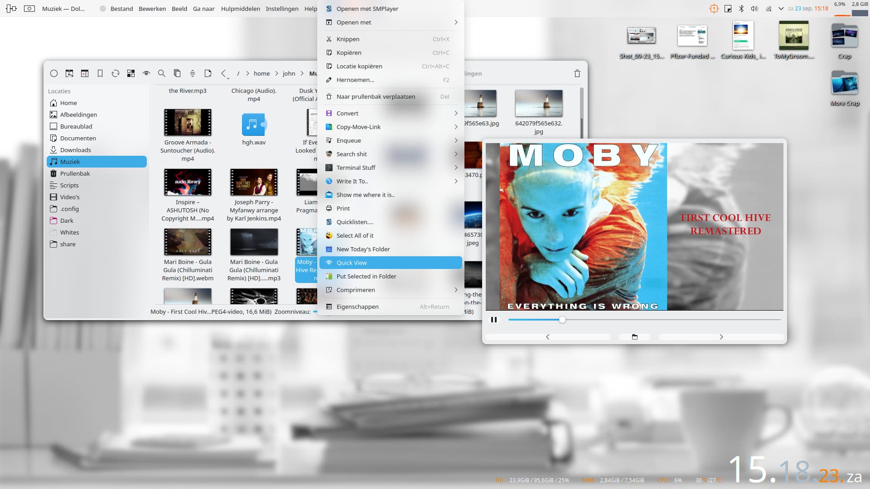Choose 'Show me where it is..' entry
Image resolution: width=870 pixels, height=489 pixels.
click(x=391, y=195)
